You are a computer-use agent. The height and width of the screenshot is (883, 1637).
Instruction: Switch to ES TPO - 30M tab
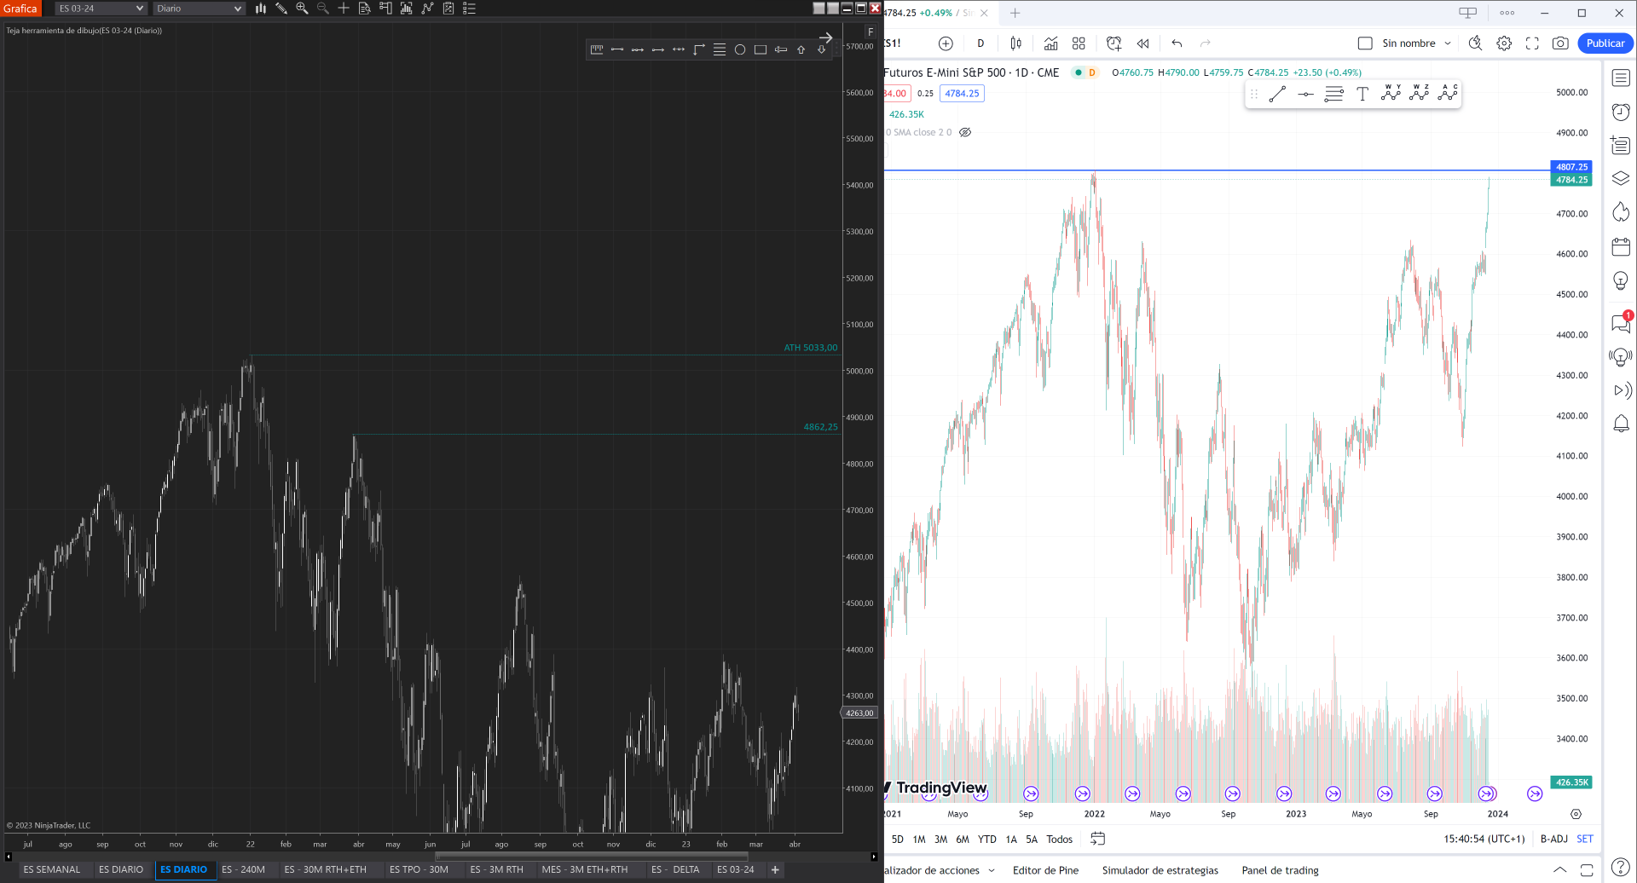click(419, 869)
